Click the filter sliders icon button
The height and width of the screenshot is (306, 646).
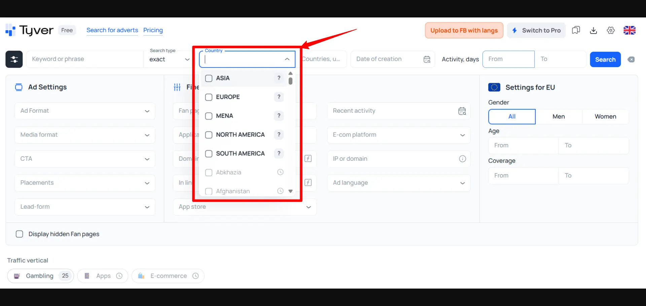14,59
